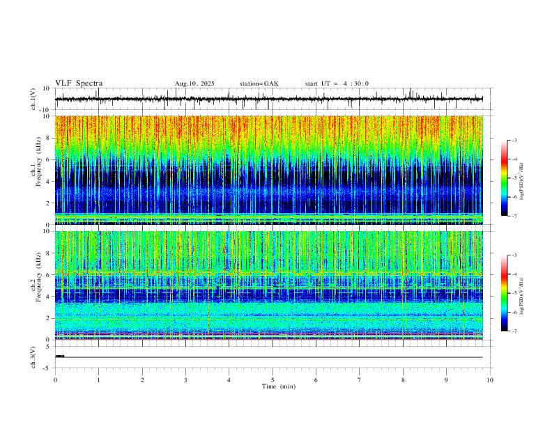Click the "8" minute tick label on time axis
Screen dimensions: 552x426
click(403, 380)
